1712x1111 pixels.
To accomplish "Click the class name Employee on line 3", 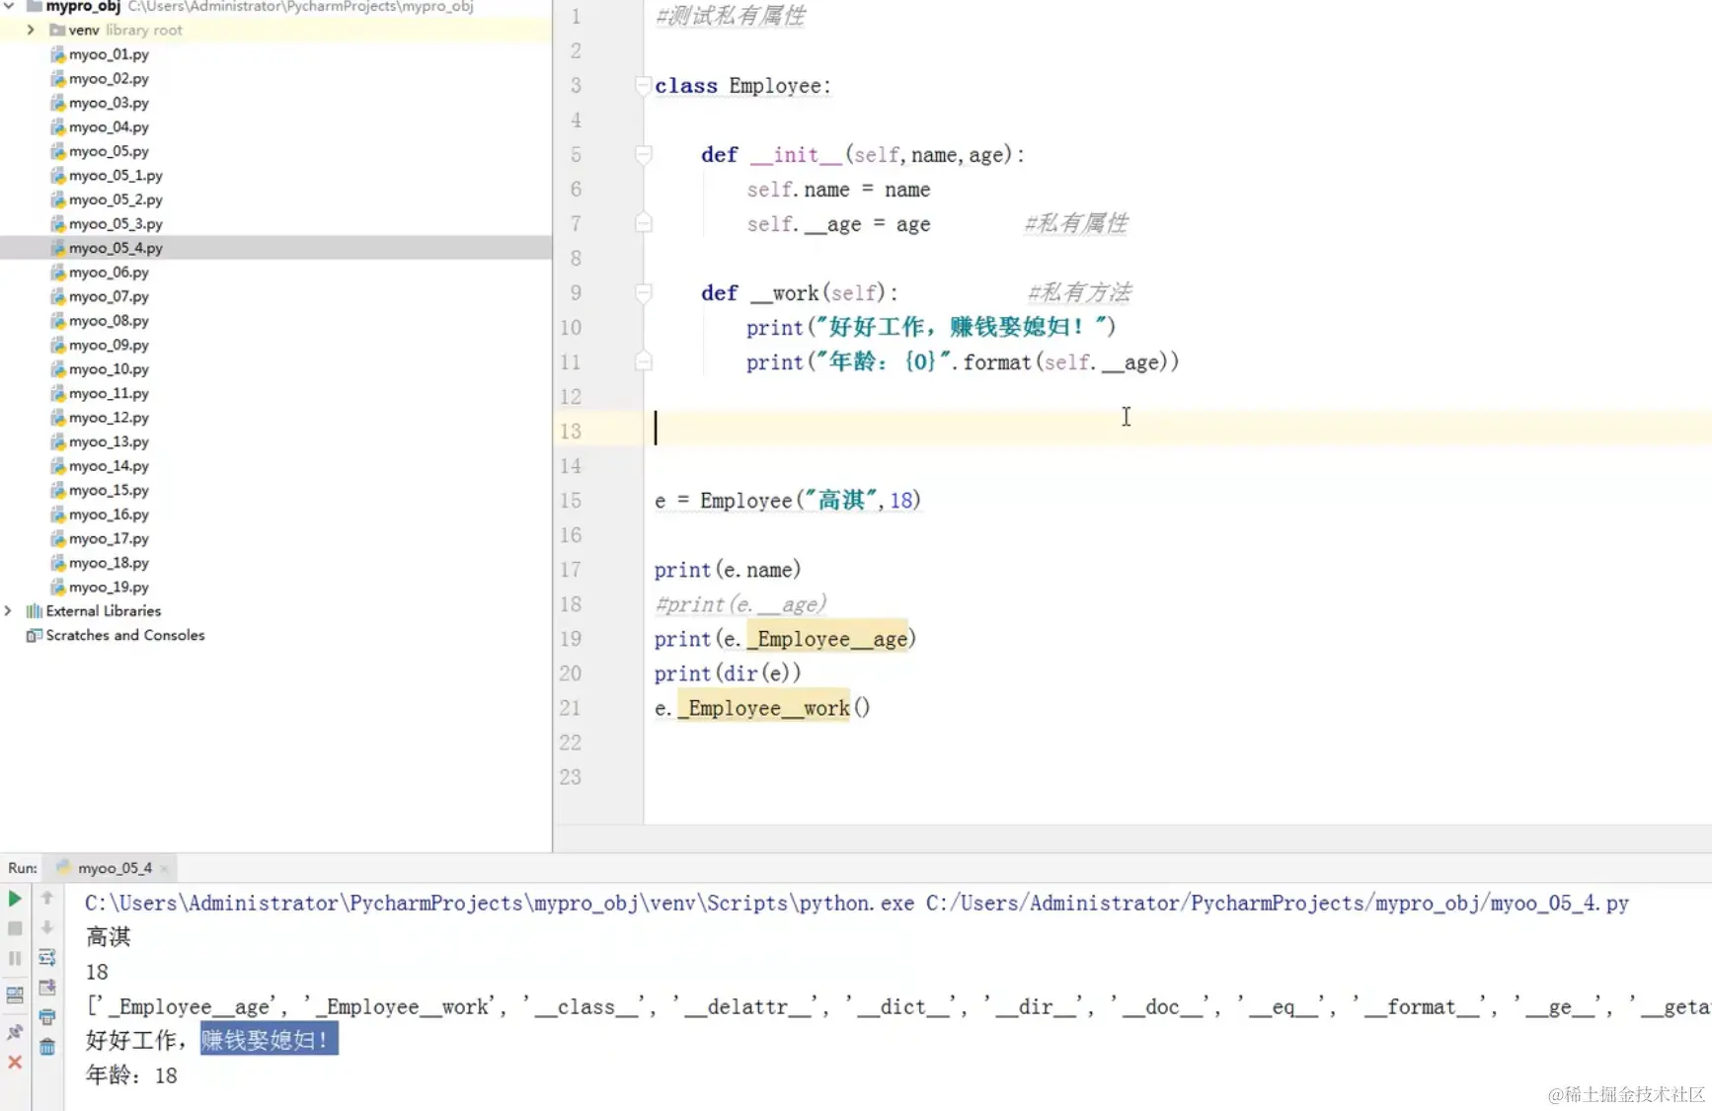I will (x=775, y=86).
